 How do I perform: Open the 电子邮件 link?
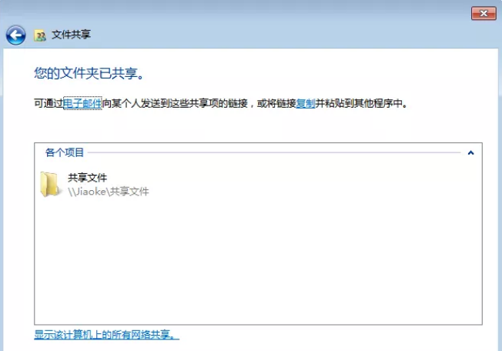pyautogui.click(x=82, y=103)
